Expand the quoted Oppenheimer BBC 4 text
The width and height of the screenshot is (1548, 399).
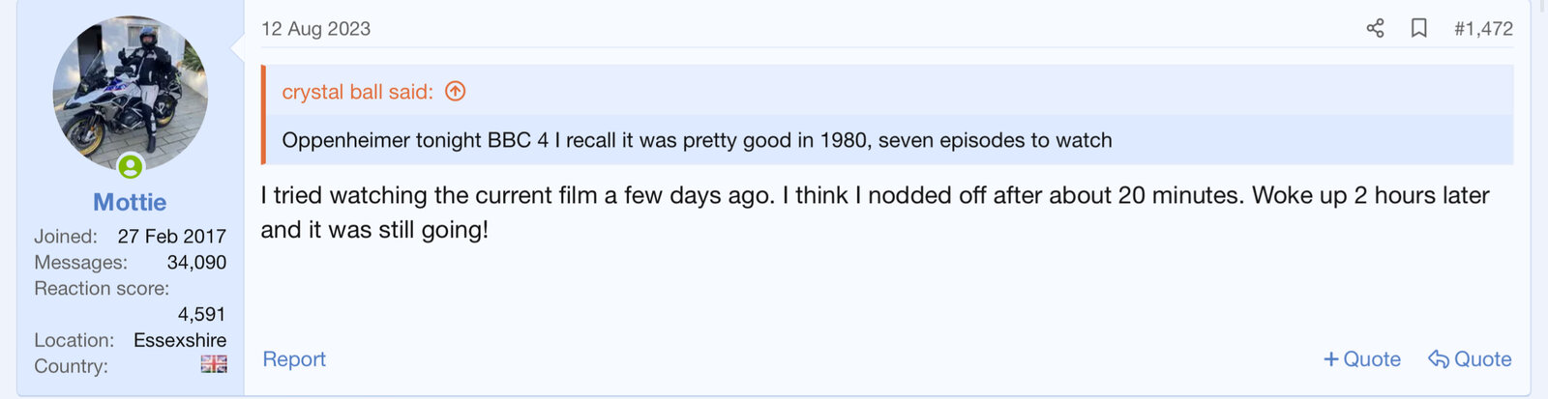697,140
